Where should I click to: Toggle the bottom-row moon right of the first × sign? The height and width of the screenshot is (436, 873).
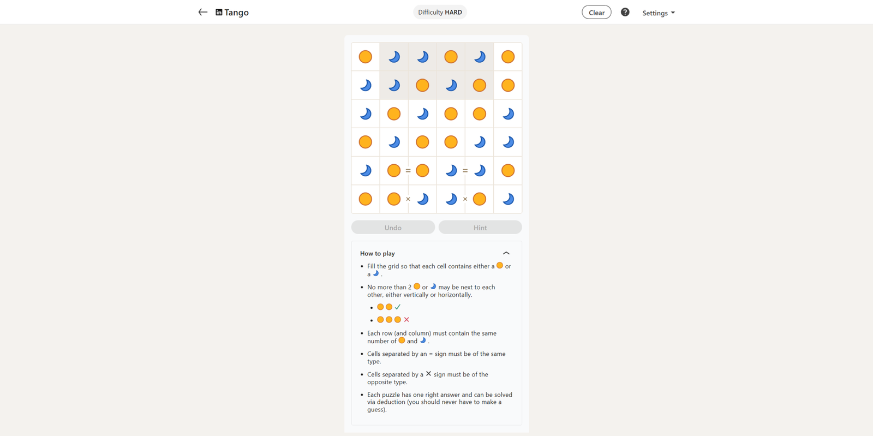[423, 199]
